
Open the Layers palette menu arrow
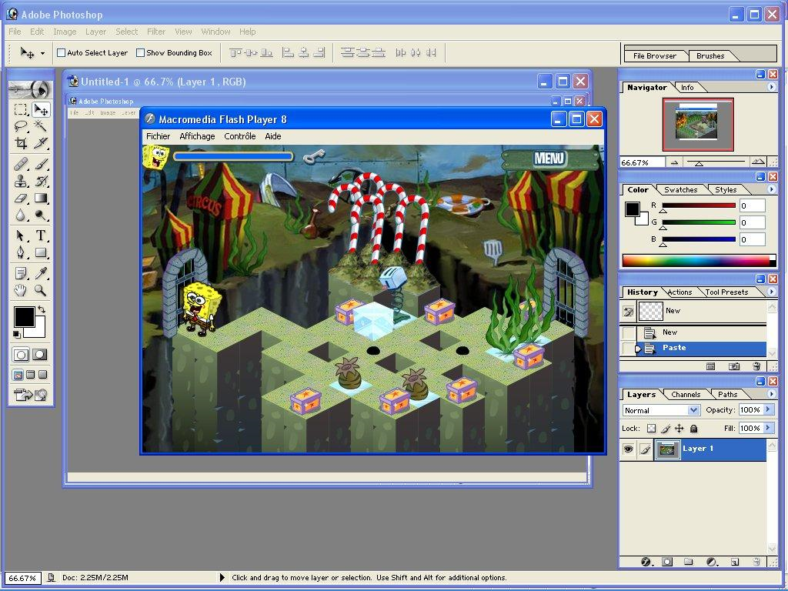pos(771,394)
